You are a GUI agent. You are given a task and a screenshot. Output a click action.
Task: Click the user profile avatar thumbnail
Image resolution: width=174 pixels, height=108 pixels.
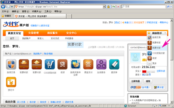click(x=135, y=57)
